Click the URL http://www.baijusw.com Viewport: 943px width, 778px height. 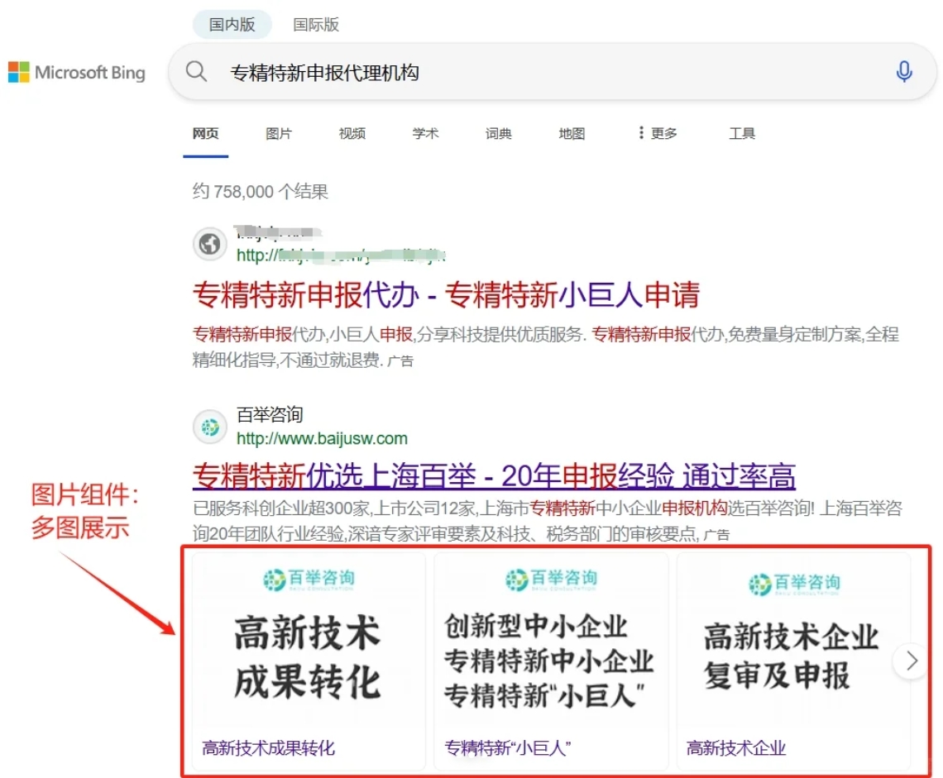tap(322, 439)
